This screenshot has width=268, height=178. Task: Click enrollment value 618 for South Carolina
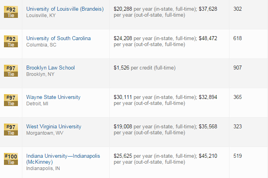(x=237, y=38)
